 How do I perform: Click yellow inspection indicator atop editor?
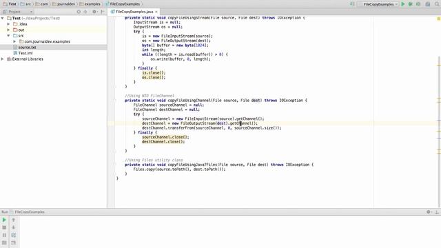pyautogui.click(x=438, y=19)
